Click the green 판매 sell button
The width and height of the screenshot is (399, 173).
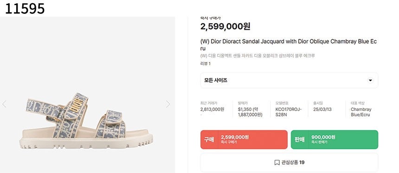(x=335, y=140)
